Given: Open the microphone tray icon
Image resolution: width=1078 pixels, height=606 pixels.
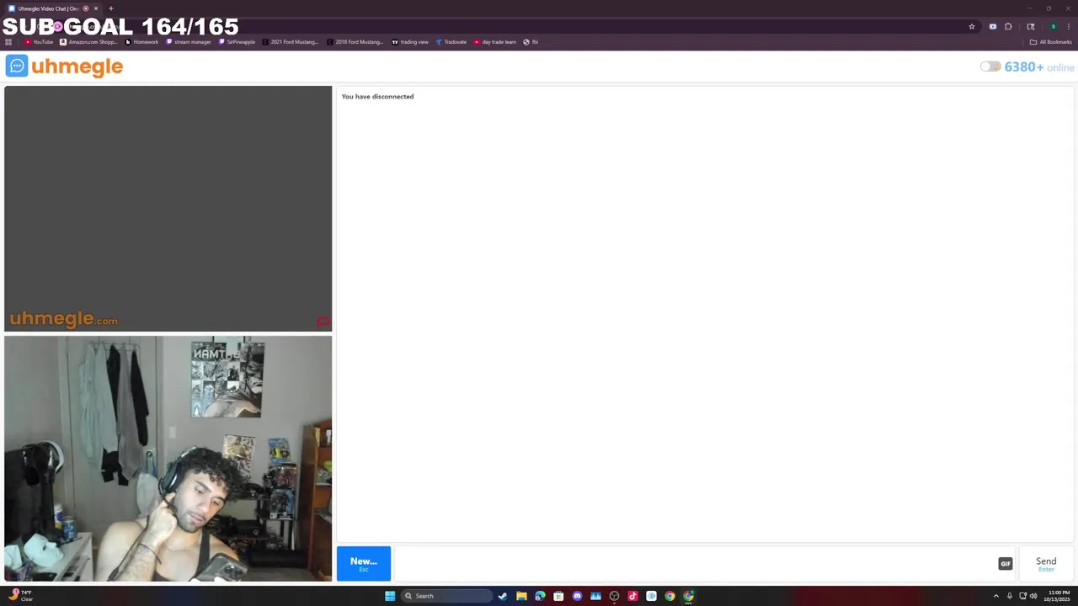Looking at the screenshot, I should click(x=1009, y=596).
